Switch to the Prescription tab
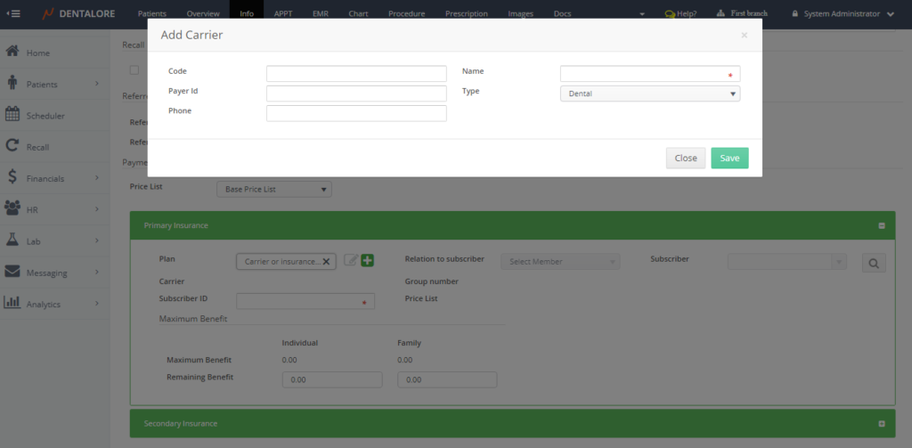Screen dimensions: 912x448 click(466, 14)
